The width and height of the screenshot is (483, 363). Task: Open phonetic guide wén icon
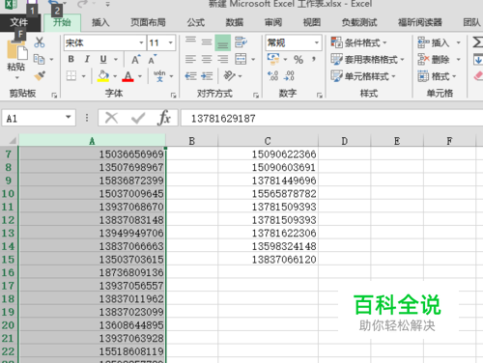point(159,76)
